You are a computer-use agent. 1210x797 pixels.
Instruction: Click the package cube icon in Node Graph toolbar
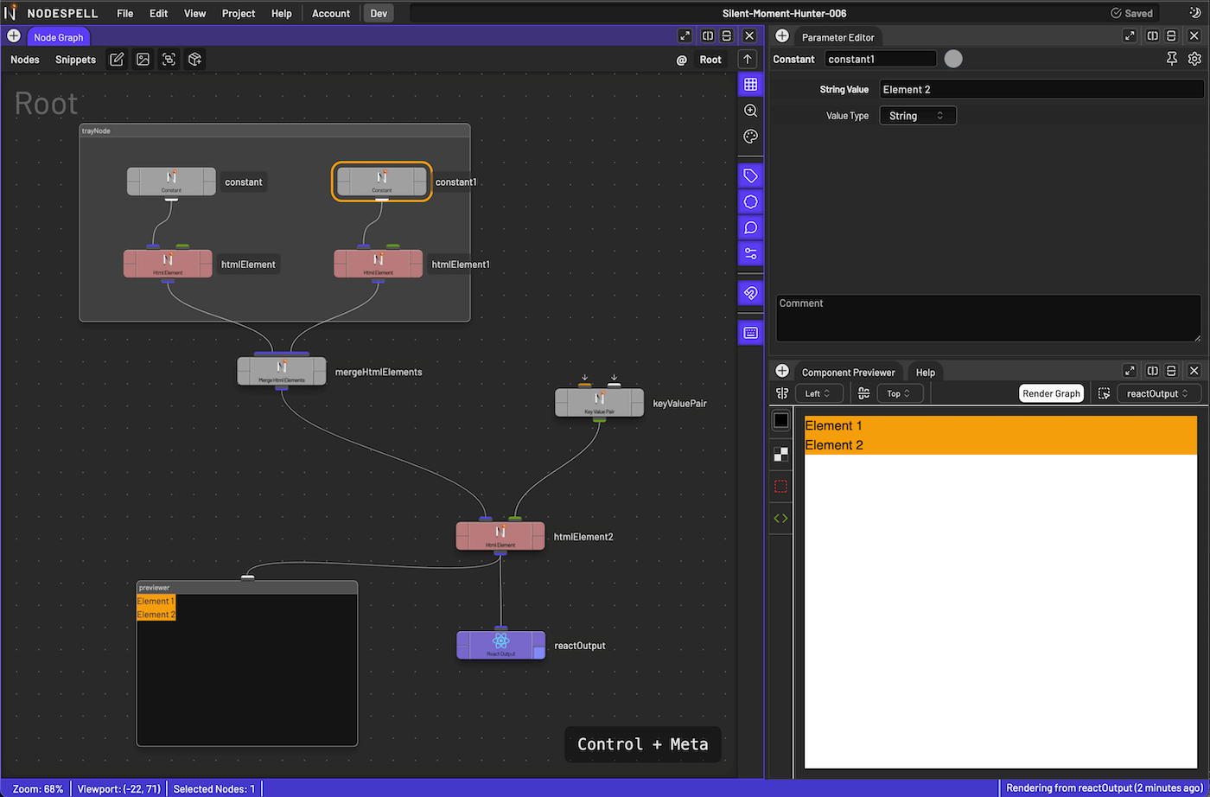tap(195, 60)
